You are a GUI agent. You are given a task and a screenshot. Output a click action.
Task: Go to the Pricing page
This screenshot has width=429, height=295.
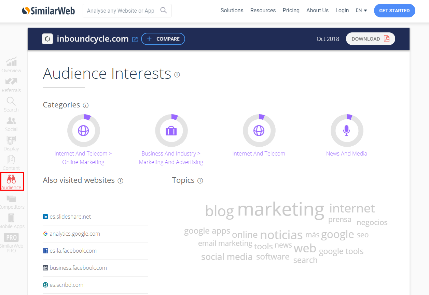click(x=291, y=11)
